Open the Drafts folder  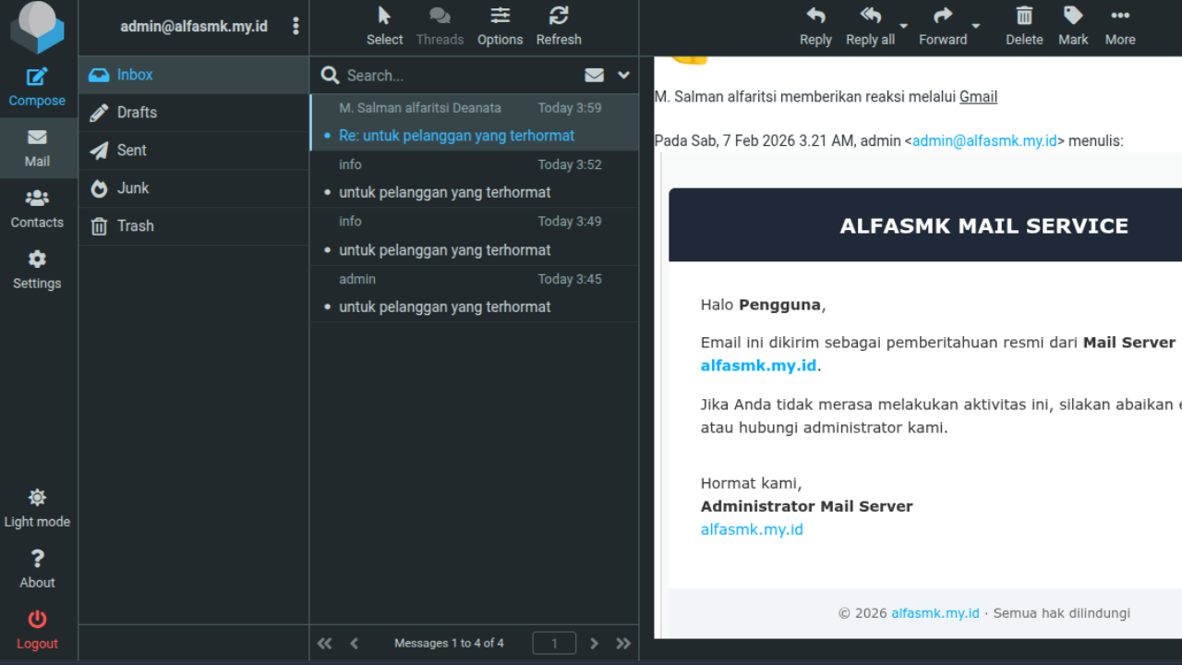click(137, 113)
